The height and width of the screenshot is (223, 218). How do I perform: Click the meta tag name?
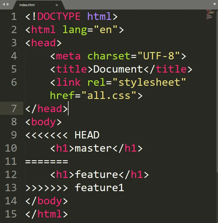68,56
